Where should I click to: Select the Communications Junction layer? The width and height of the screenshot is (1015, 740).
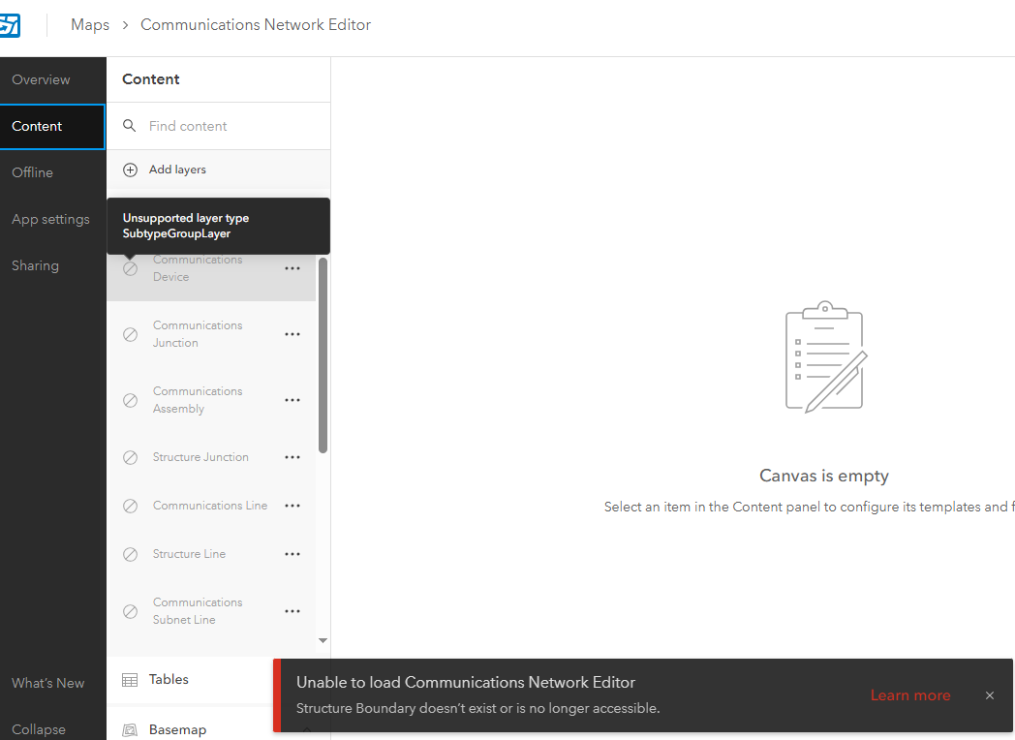coord(211,334)
